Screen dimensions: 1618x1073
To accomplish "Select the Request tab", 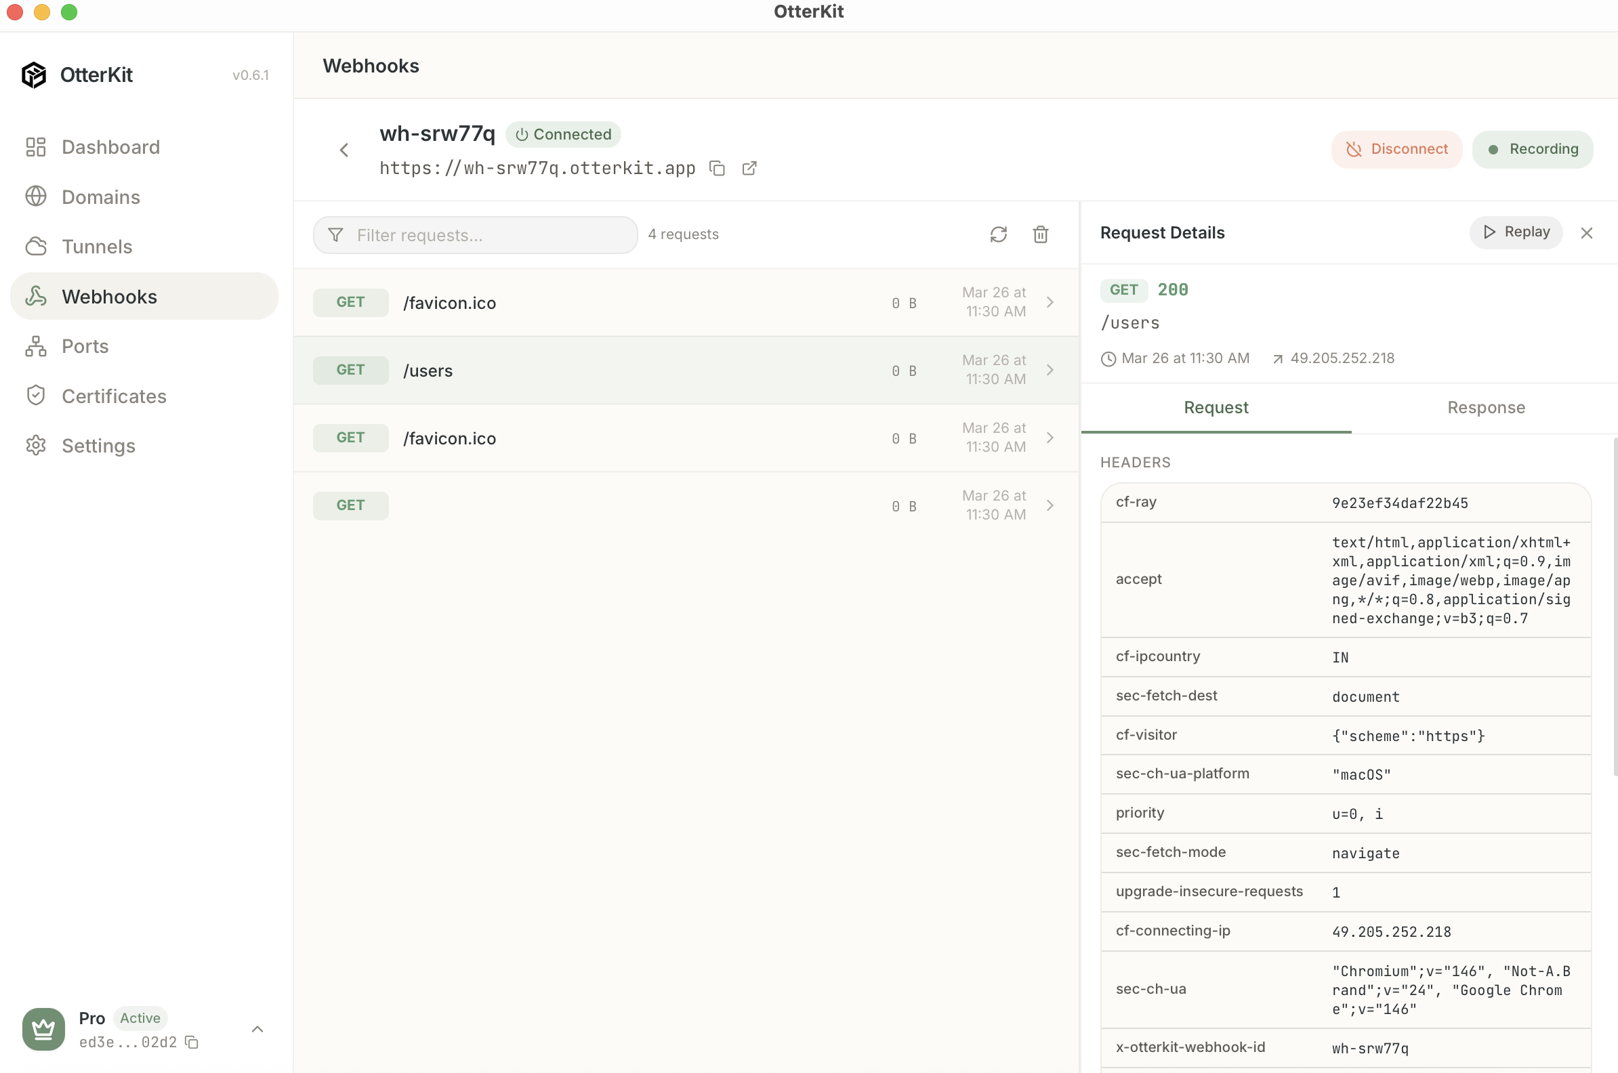I will tap(1216, 408).
